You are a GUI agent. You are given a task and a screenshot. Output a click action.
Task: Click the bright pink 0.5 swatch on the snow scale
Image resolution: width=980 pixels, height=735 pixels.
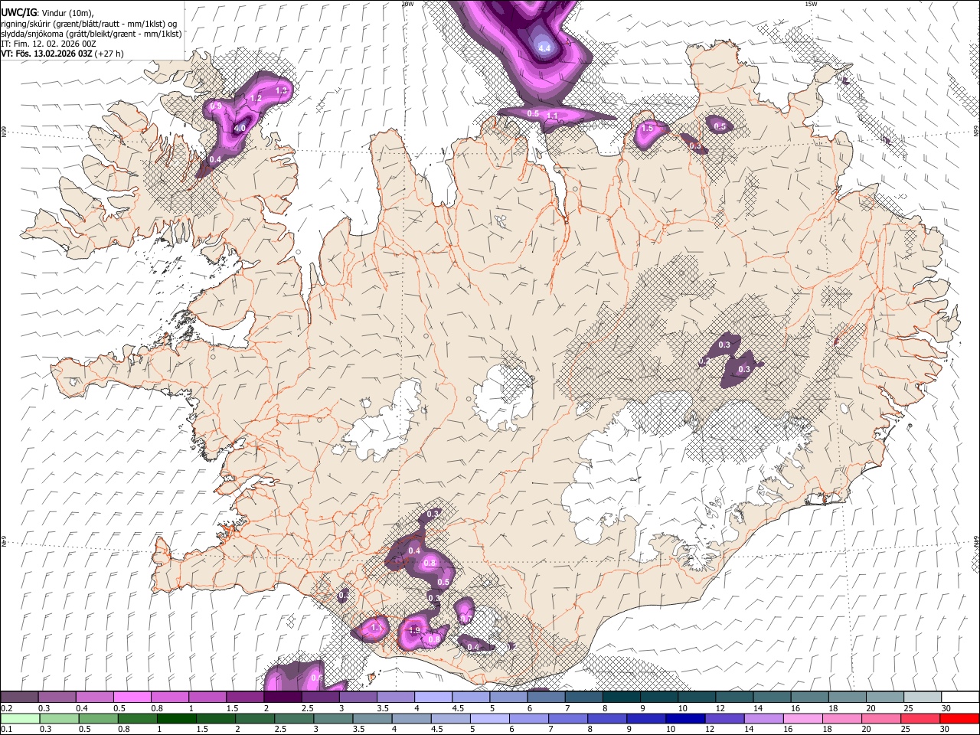pos(132,697)
